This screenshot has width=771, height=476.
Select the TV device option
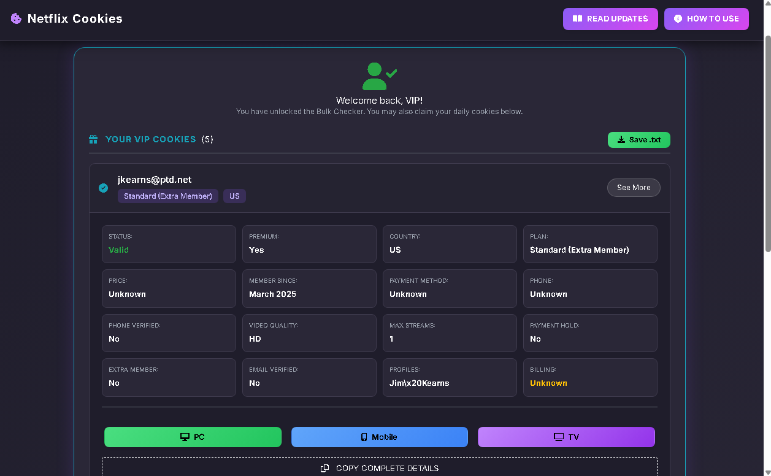(x=566, y=437)
